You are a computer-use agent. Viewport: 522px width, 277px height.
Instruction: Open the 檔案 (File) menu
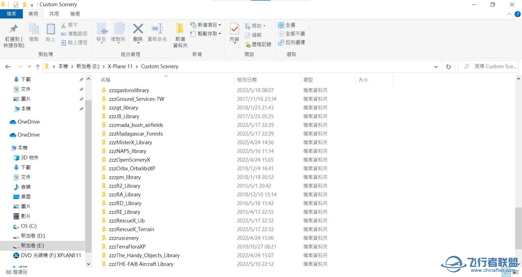click(11, 14)
